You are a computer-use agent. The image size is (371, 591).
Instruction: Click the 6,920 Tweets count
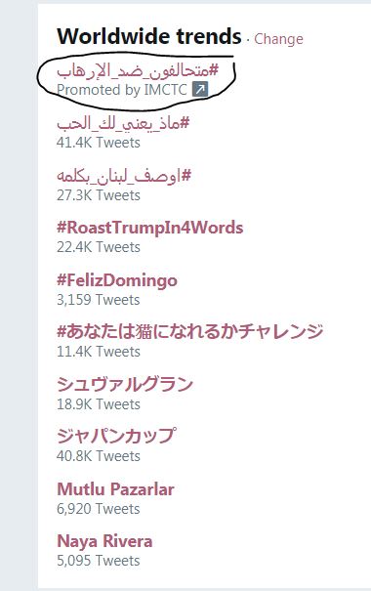click(99, 509)
